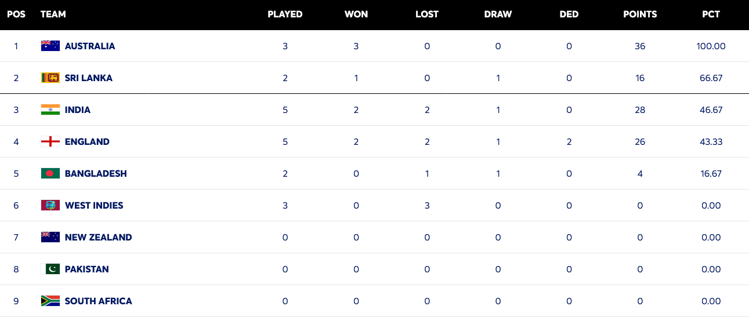The width and height of the screenshot is (749, 317).
Task: Click the New Zealand flag icon
Action: pos(50,237)
